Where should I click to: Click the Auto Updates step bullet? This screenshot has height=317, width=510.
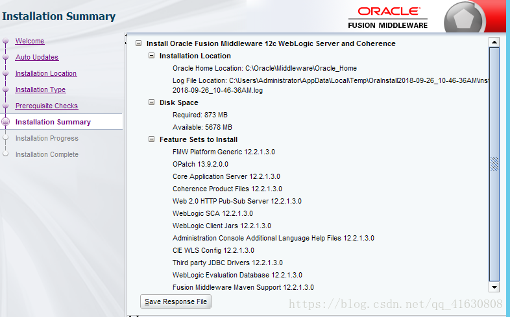tap(6, 57)
